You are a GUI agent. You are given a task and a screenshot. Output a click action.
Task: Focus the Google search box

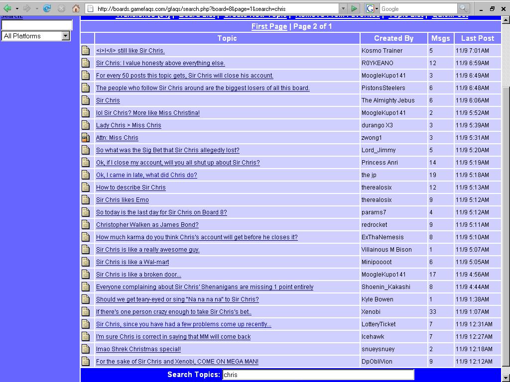tap(417, 8)
